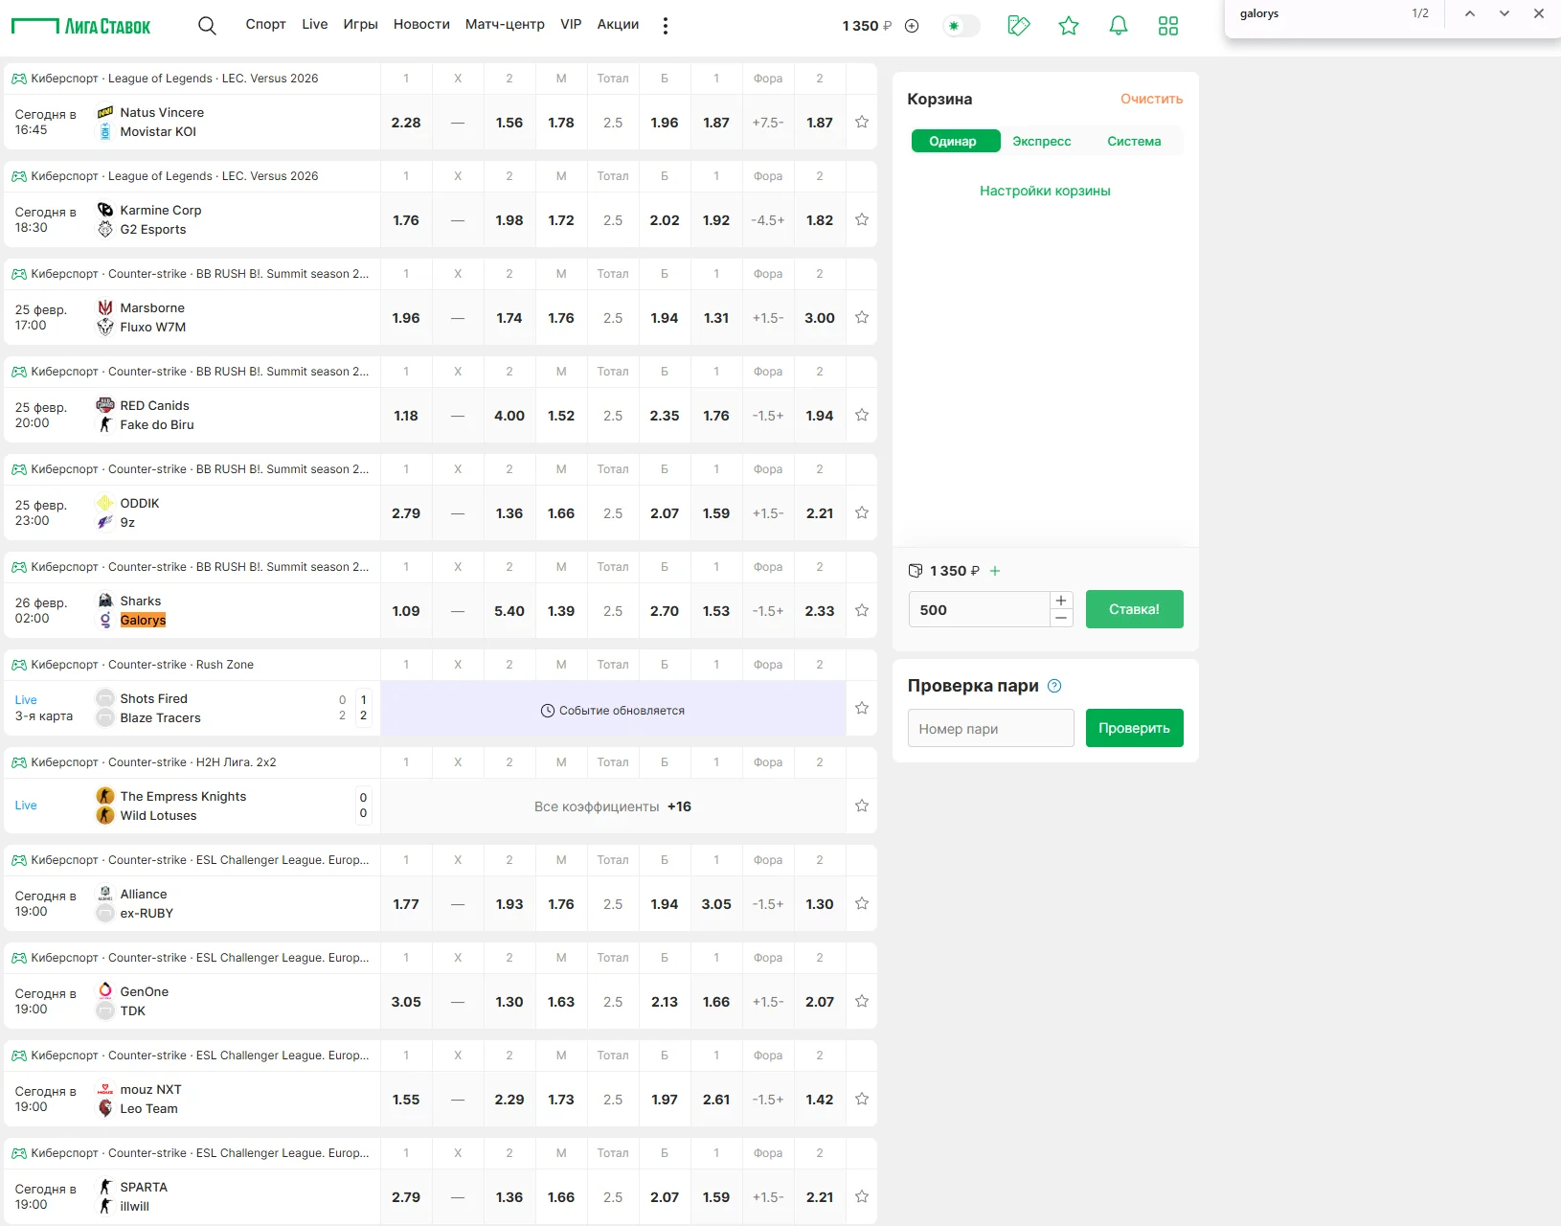Click the find bar text field containing galorys
The height and width of the screenshot is (1226, 1561).
(x=1321, y=13)
